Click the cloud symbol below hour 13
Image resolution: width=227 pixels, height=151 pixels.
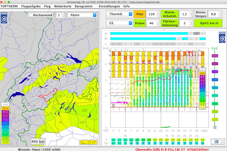[x=167, y=136]
